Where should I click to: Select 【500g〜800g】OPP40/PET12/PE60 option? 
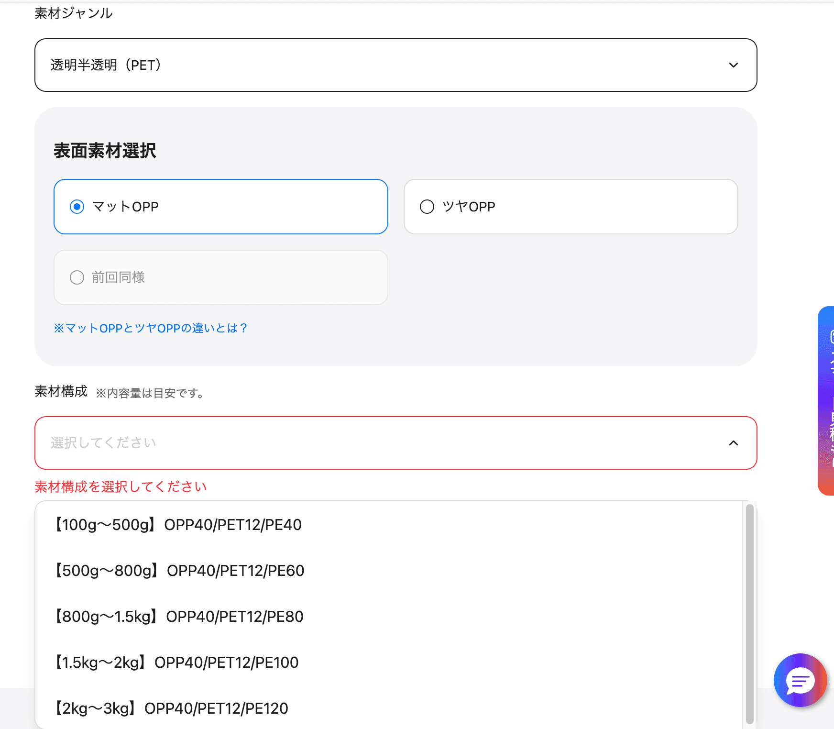coord(179,570)
